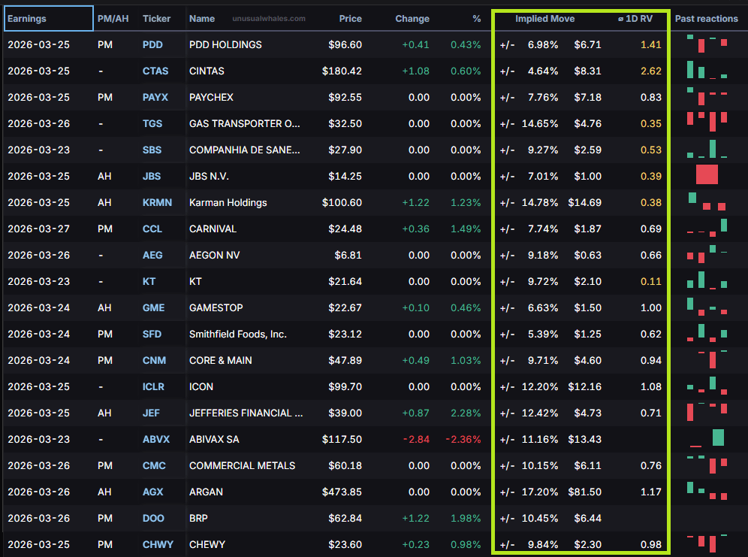The image size is (748, 557).
Task: Sort by the Ticker column header
Action: (x=156, y=19)
